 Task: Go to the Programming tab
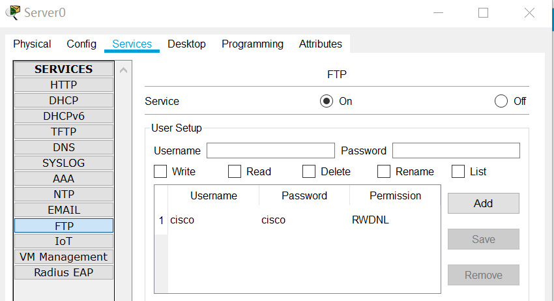[252, 44]
